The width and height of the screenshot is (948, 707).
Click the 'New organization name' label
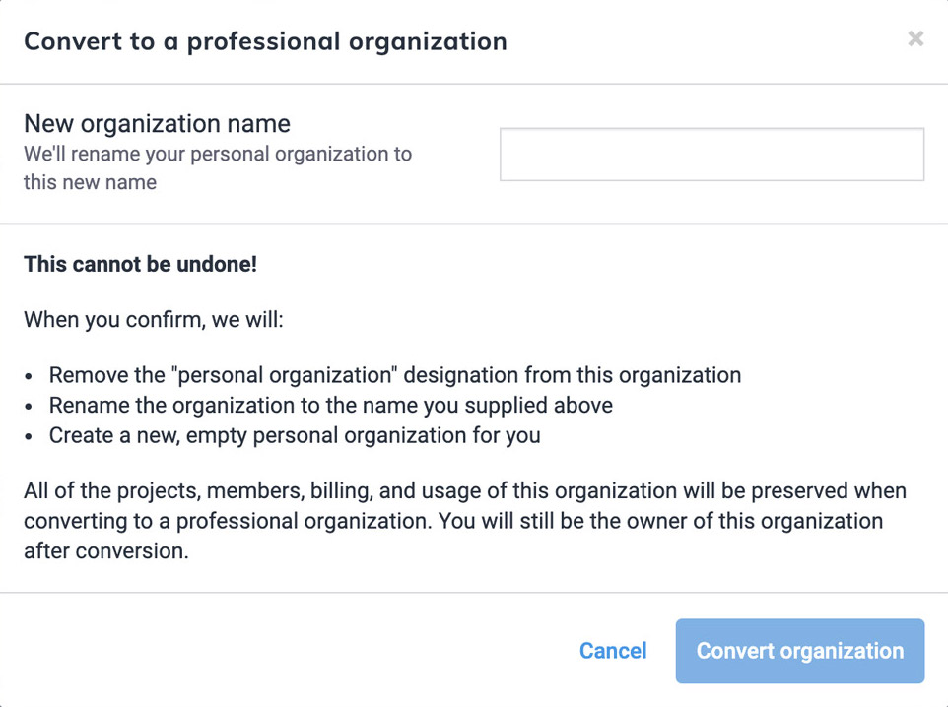tap(157, 123)
